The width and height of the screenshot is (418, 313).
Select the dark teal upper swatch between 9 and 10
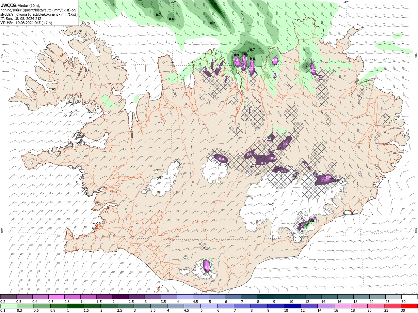(281, 297)
